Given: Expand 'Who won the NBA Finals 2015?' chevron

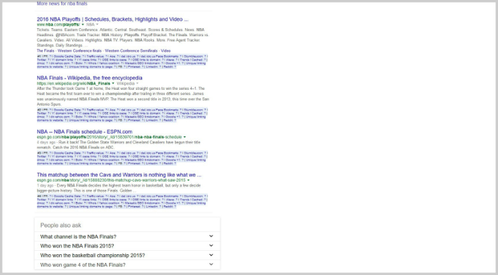Looking at the screenshot, I should [211, 245].
